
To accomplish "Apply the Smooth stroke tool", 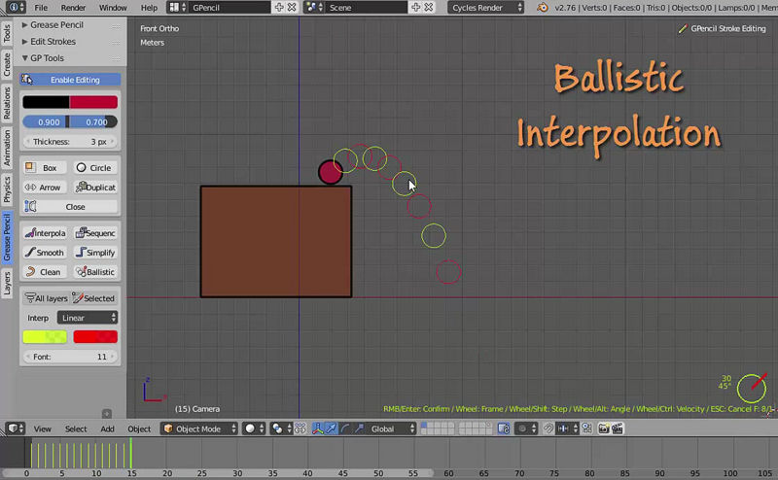I will 45,253.
